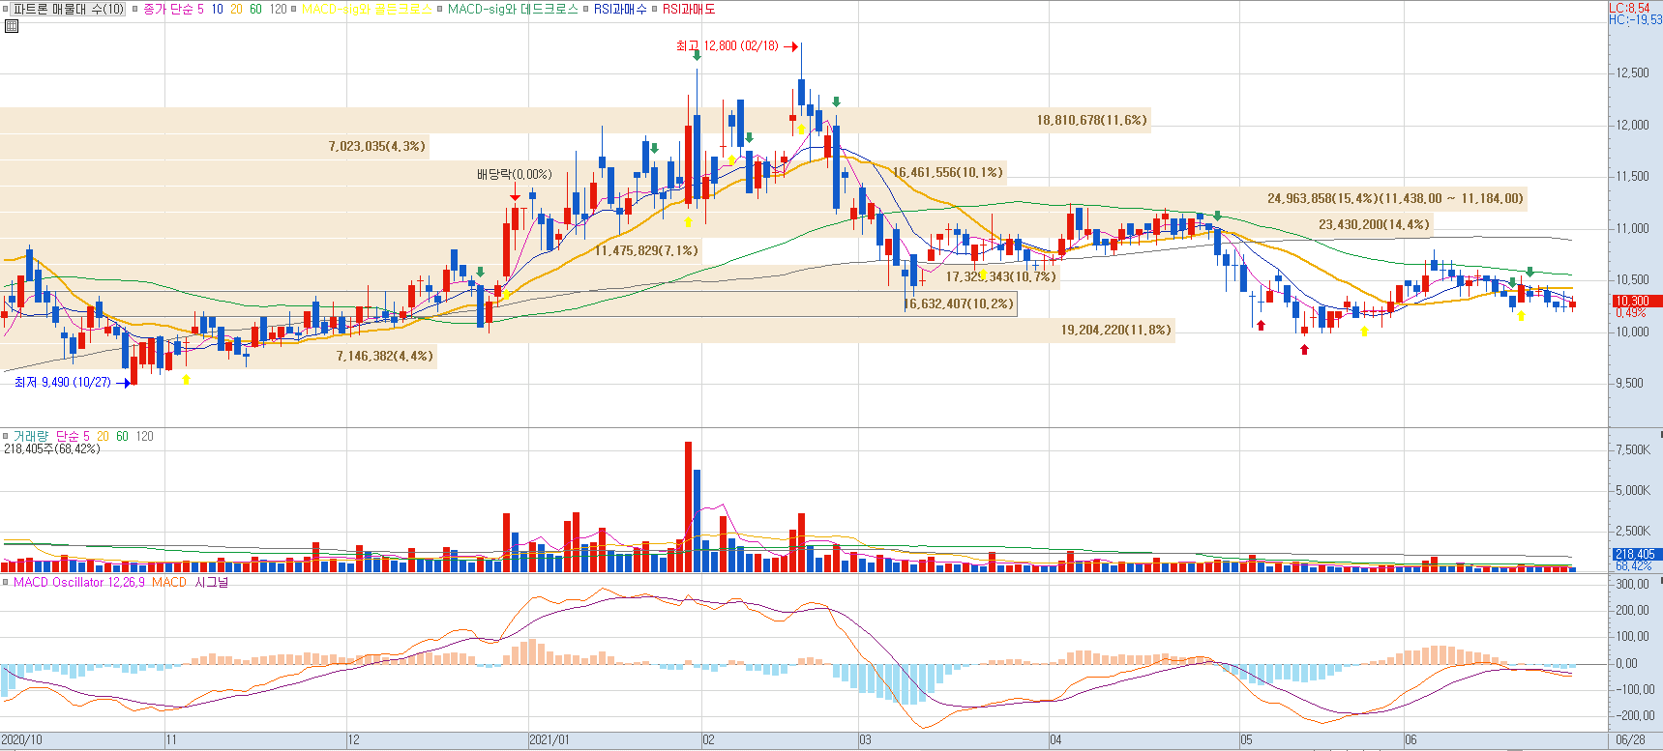Image resolution: width=1663 pixels, height=751 pixels.
Task: Click the HC:-19.53 indicator text
Action: click(x=1635, y=19)
